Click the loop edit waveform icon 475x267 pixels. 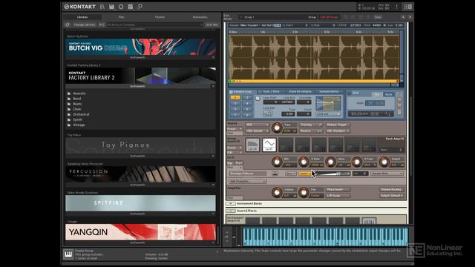point(267,113)
